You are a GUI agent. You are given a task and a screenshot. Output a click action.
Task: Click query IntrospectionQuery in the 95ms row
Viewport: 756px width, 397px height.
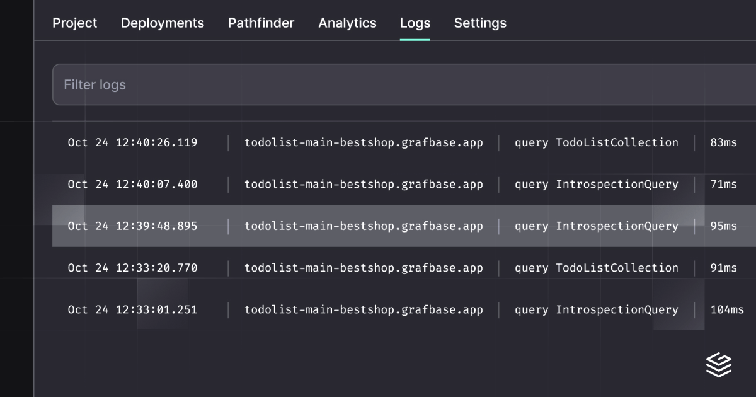(x=597, y=226)
